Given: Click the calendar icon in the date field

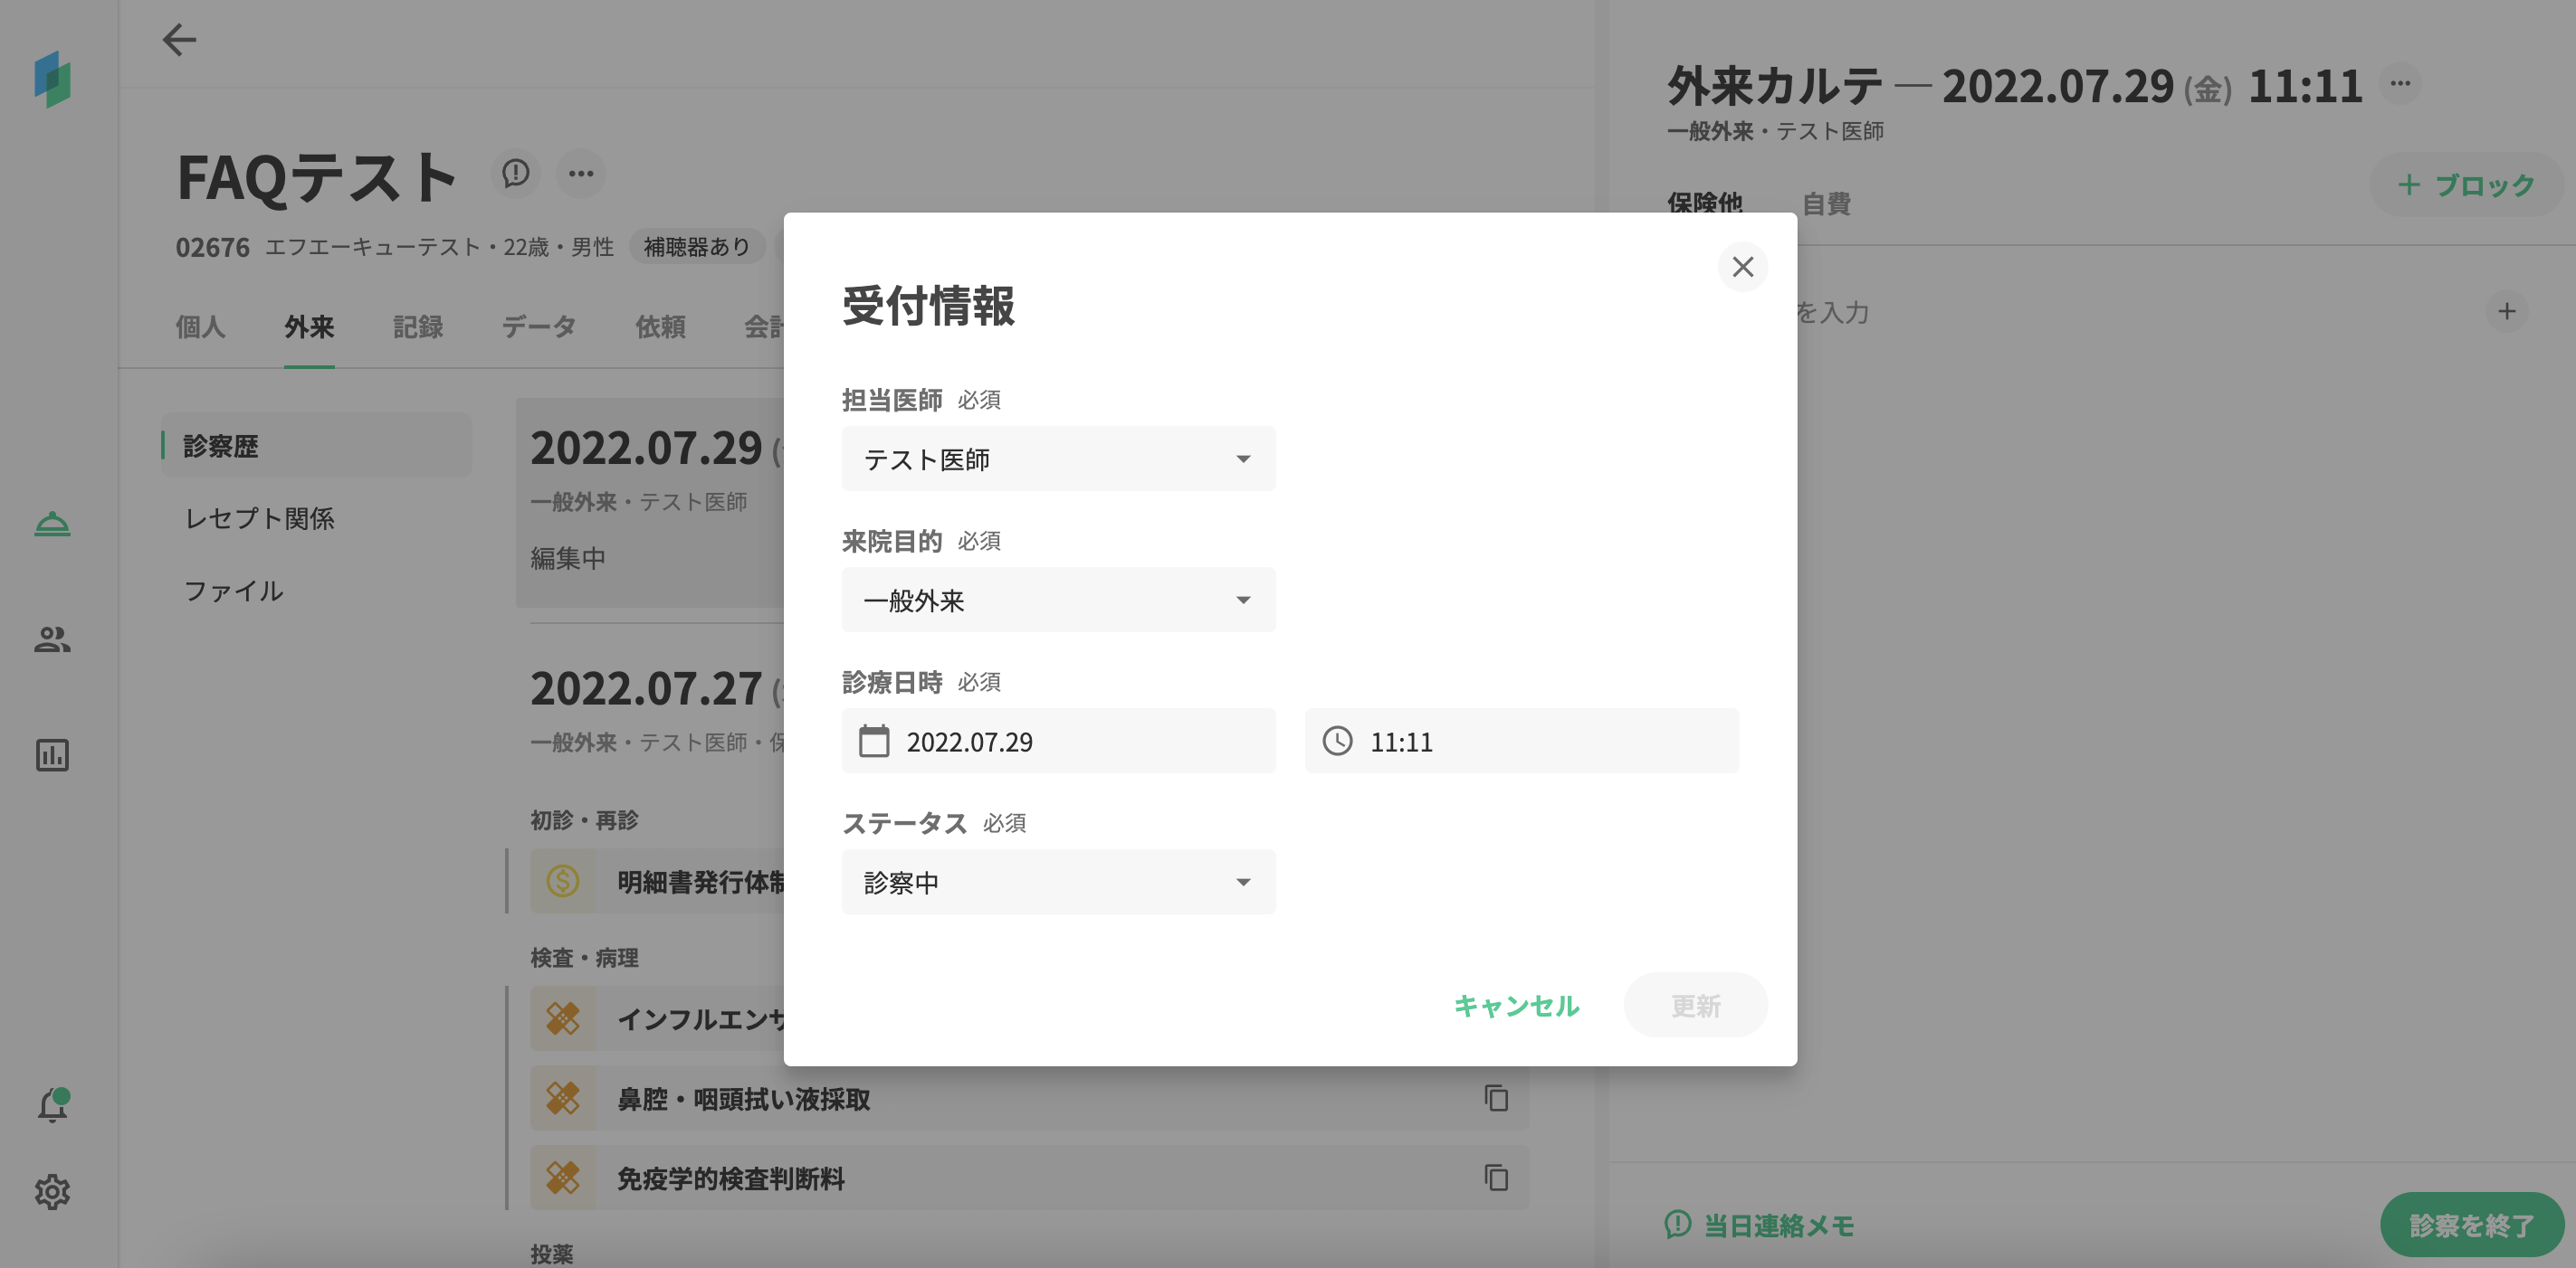Looking at the screenshot, I should coord(873,742).
